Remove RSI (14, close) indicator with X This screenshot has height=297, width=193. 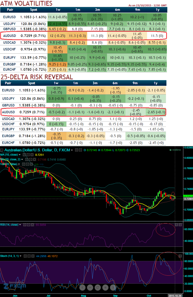click(32, 225)
